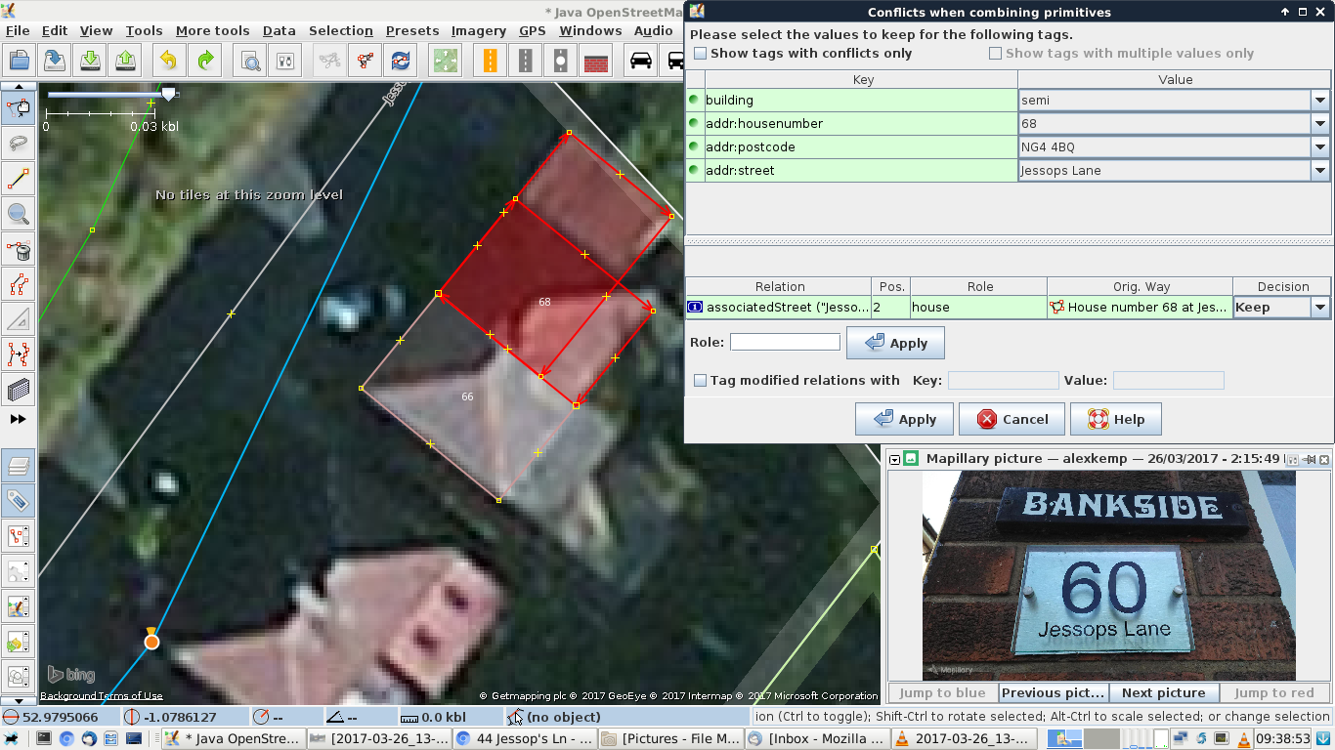Click the Redo green arrow icon

click(205, 61)
